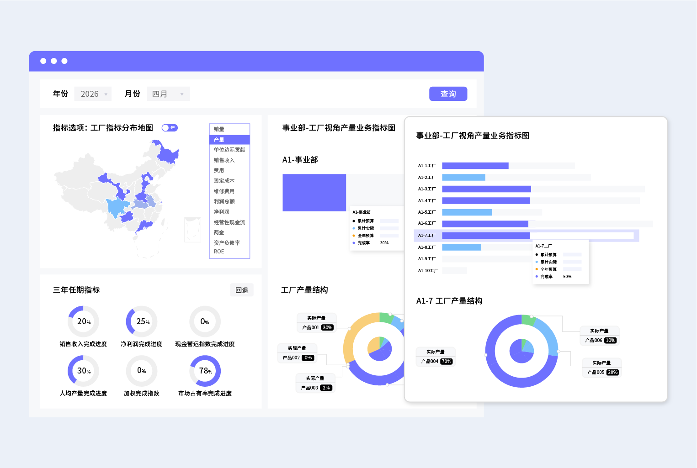
Task: Click the A1-6工厂 bar
Action: pos(485,224)
